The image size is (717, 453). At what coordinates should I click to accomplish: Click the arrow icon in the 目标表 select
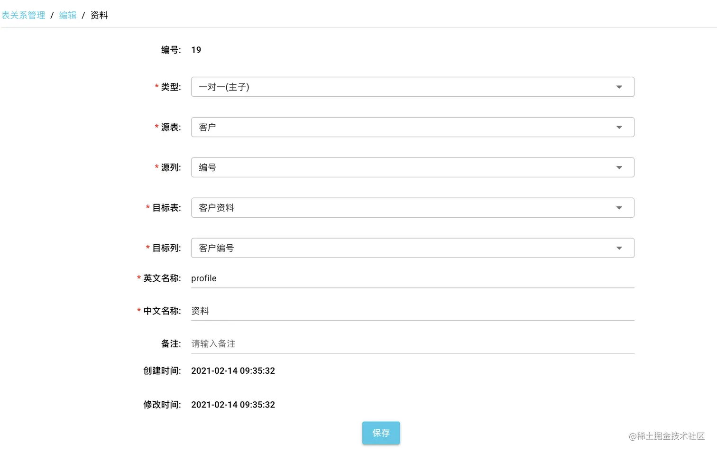tap(619, 208)
